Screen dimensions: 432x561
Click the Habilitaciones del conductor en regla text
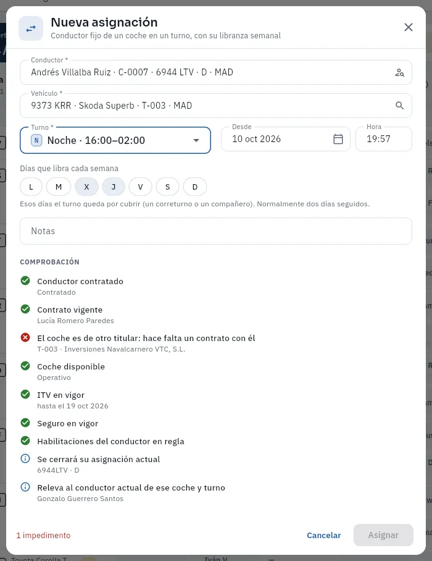pyautogui.click(x=110, y=442)
